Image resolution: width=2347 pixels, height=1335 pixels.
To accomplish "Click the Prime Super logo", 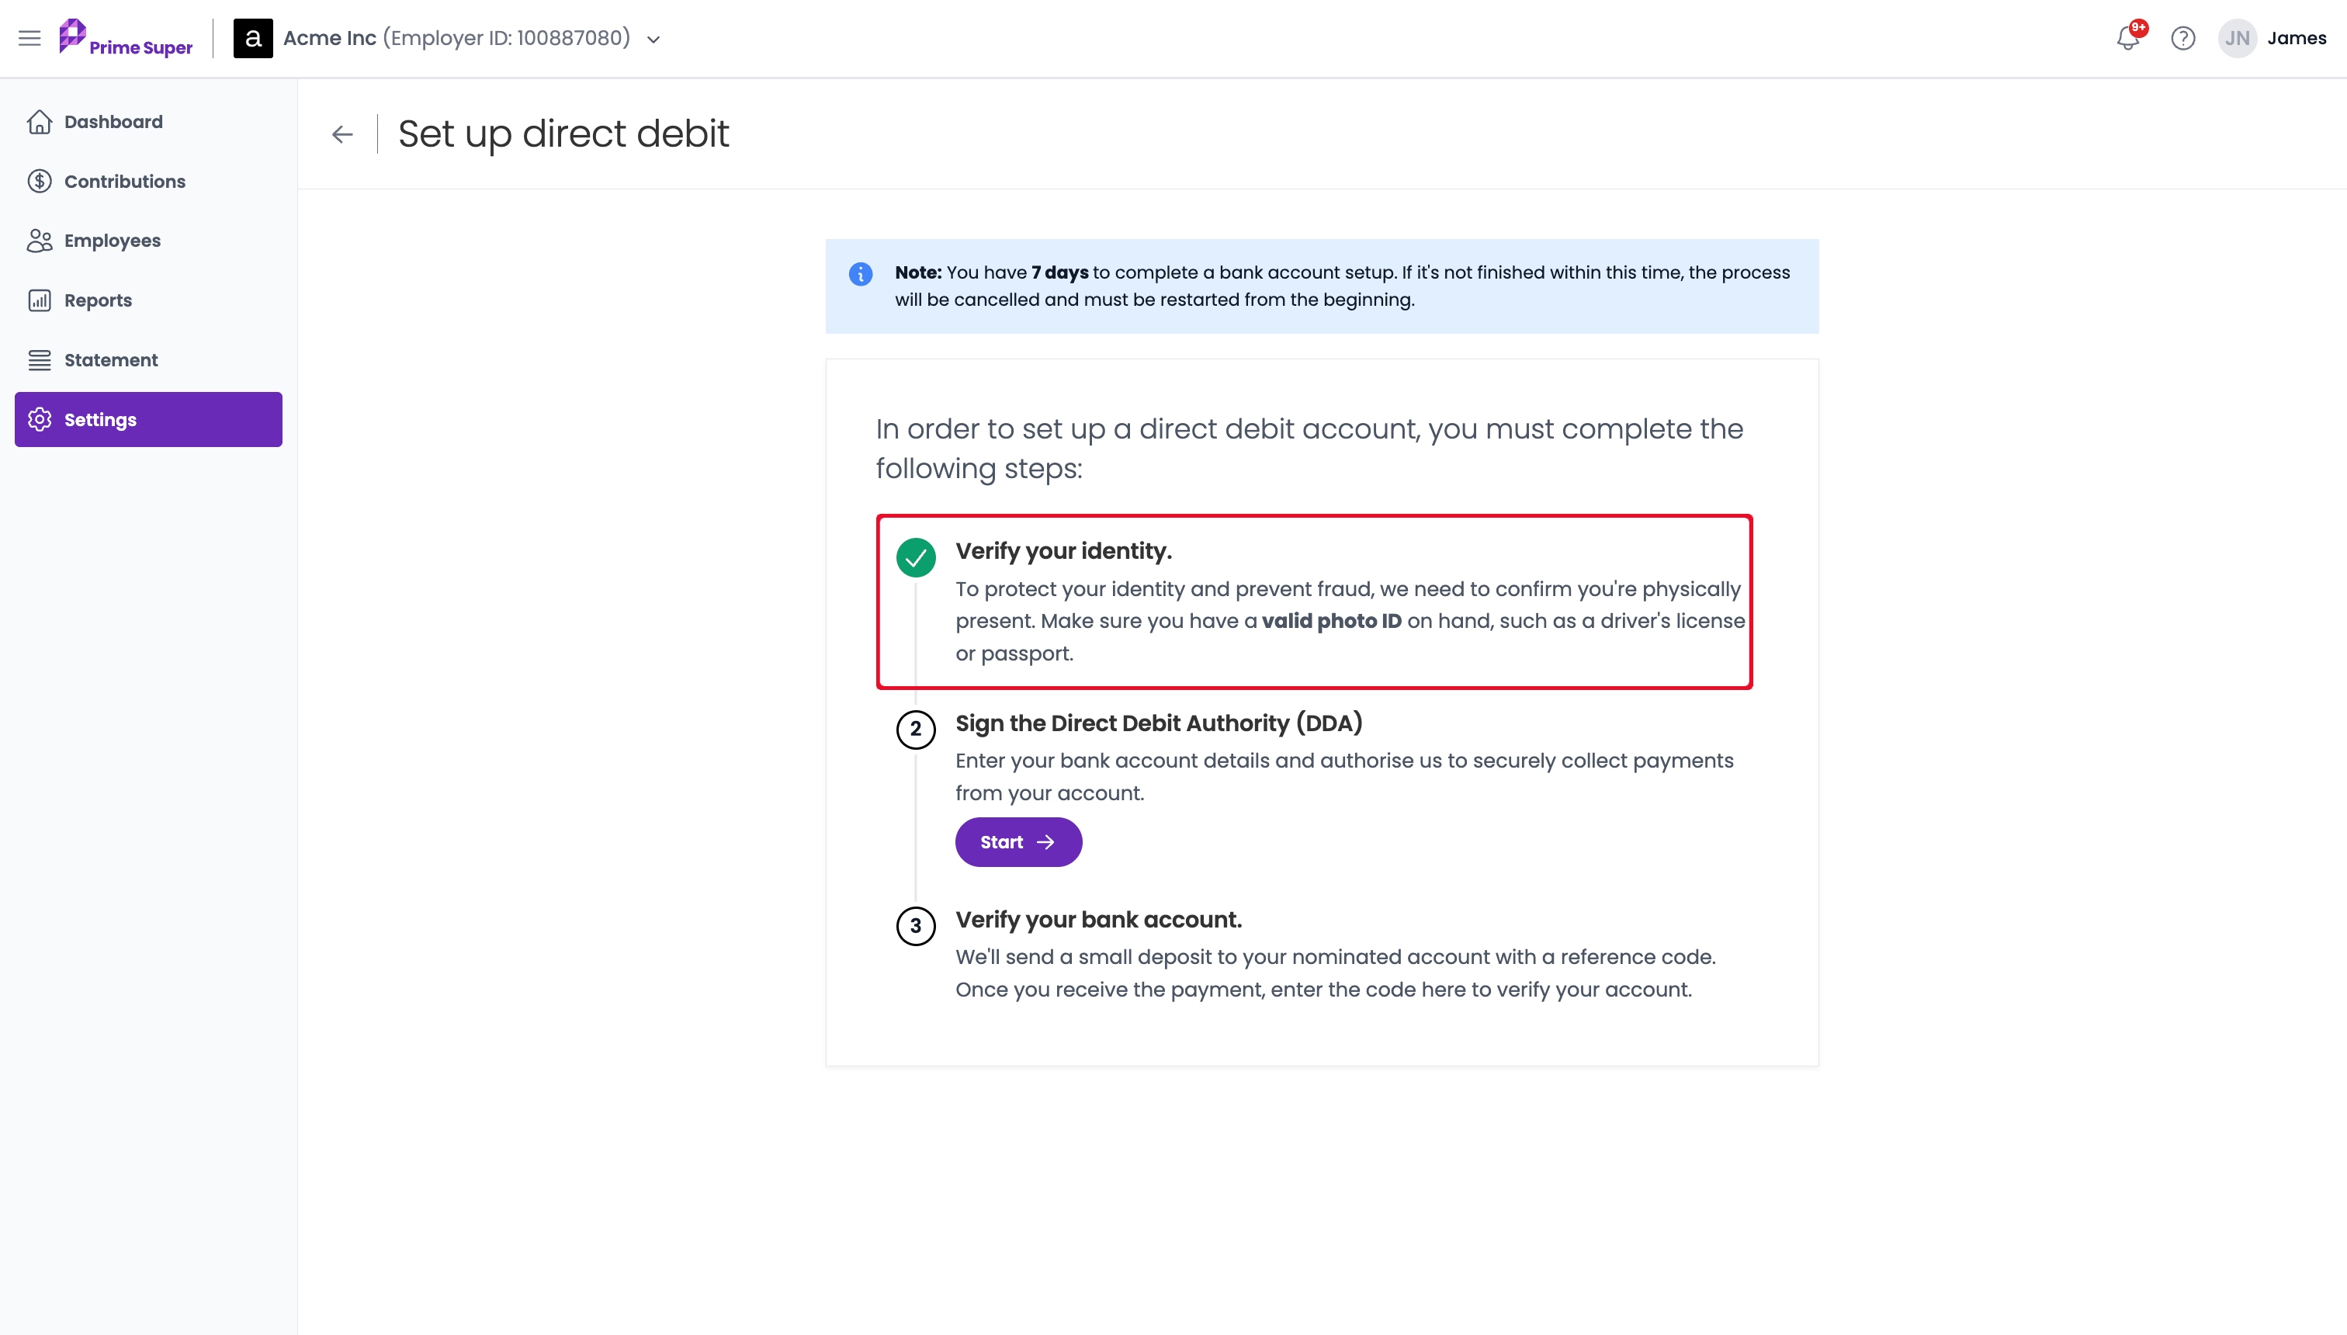I will coord(126,39).
